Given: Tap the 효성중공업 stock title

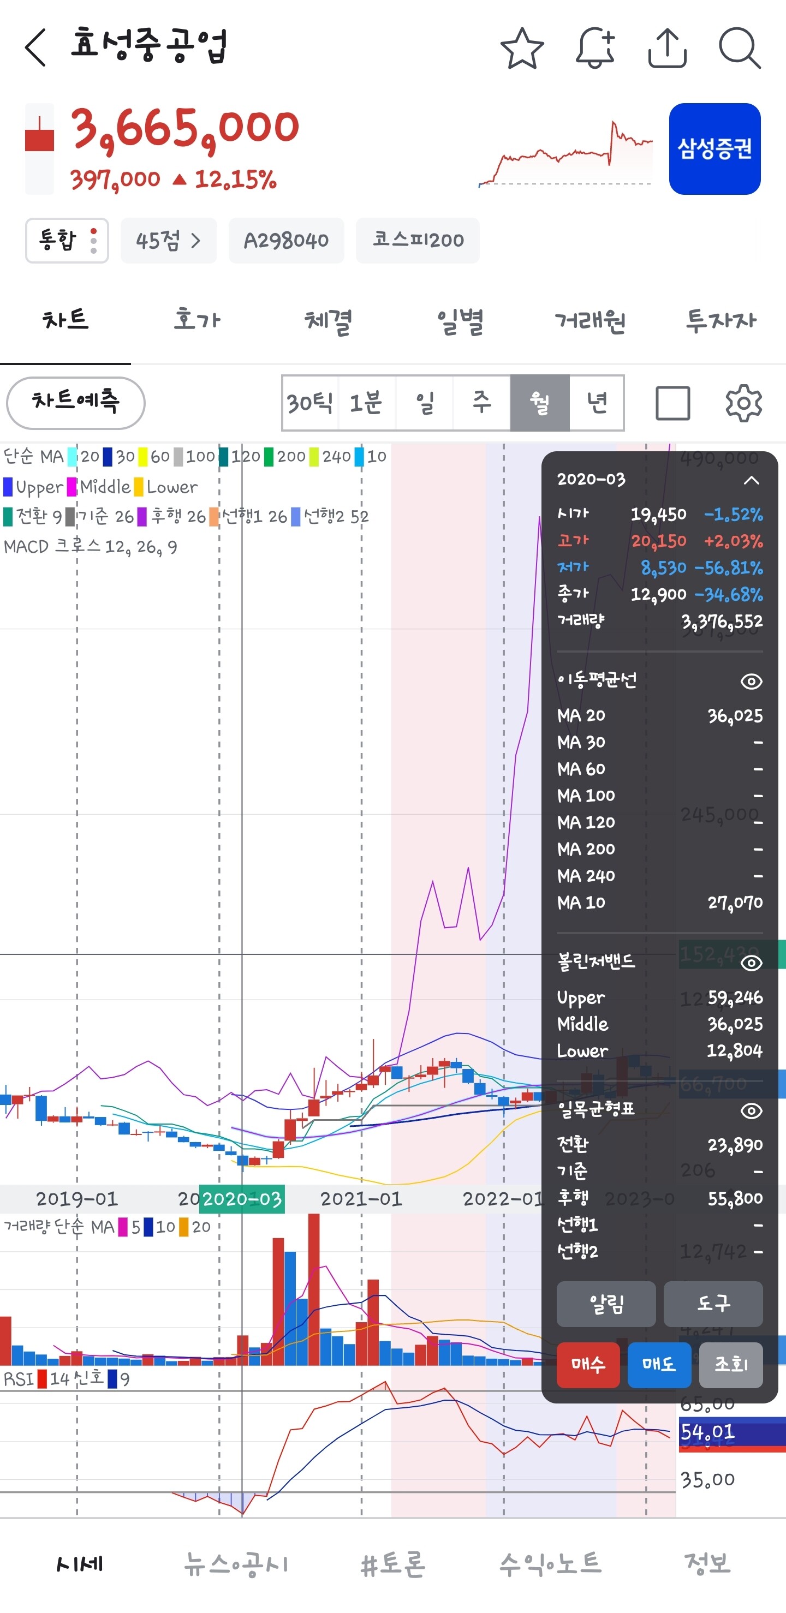Looking at the screenshot, I should [149, 45].
